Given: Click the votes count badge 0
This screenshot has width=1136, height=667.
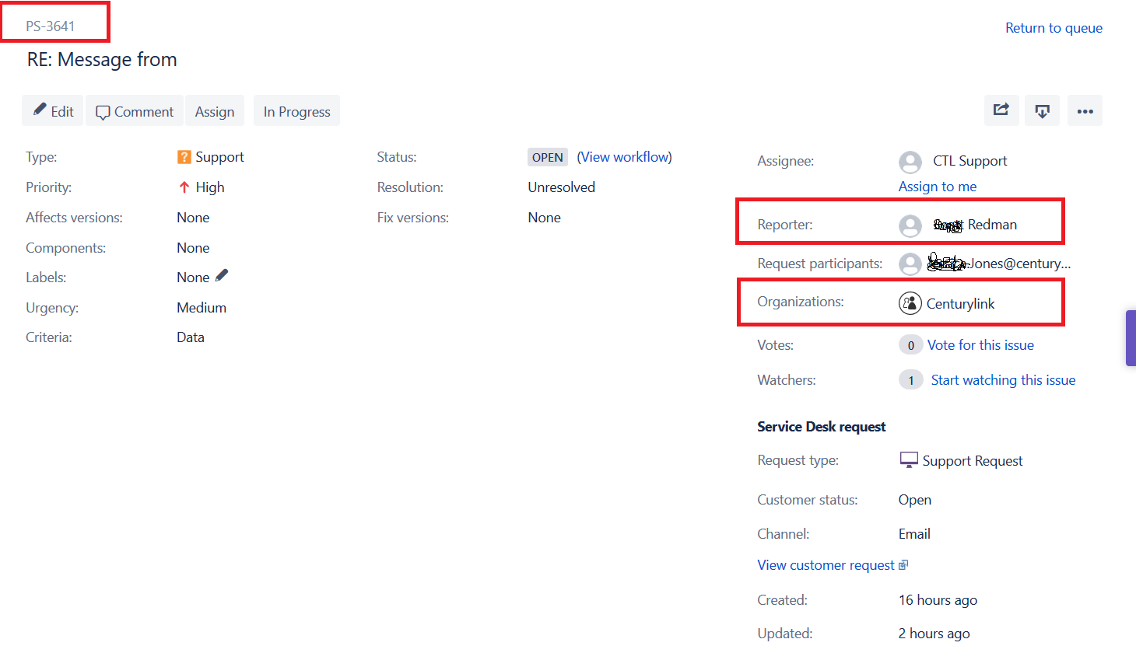Looking at the screenshot, I should (911, 345).
